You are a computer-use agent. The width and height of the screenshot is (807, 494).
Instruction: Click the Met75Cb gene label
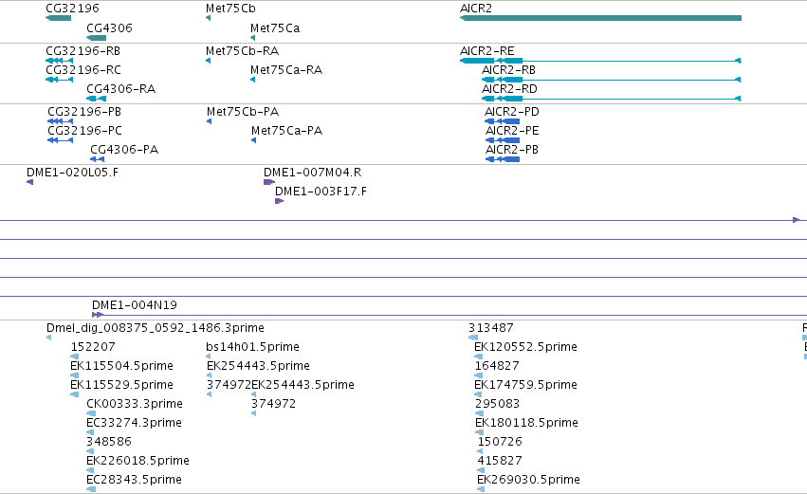click(x=230, y=9)
